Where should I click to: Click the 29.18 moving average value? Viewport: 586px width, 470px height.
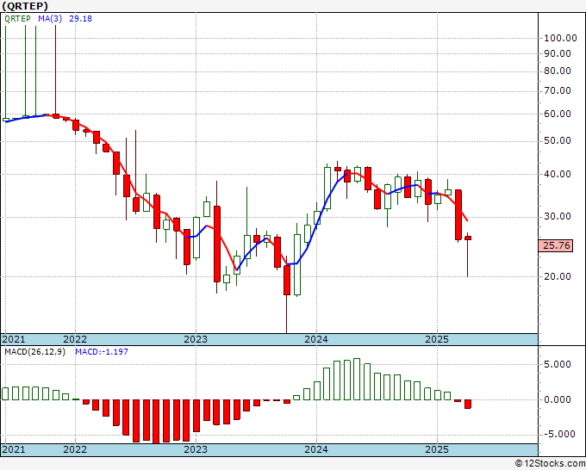[80, 19]
